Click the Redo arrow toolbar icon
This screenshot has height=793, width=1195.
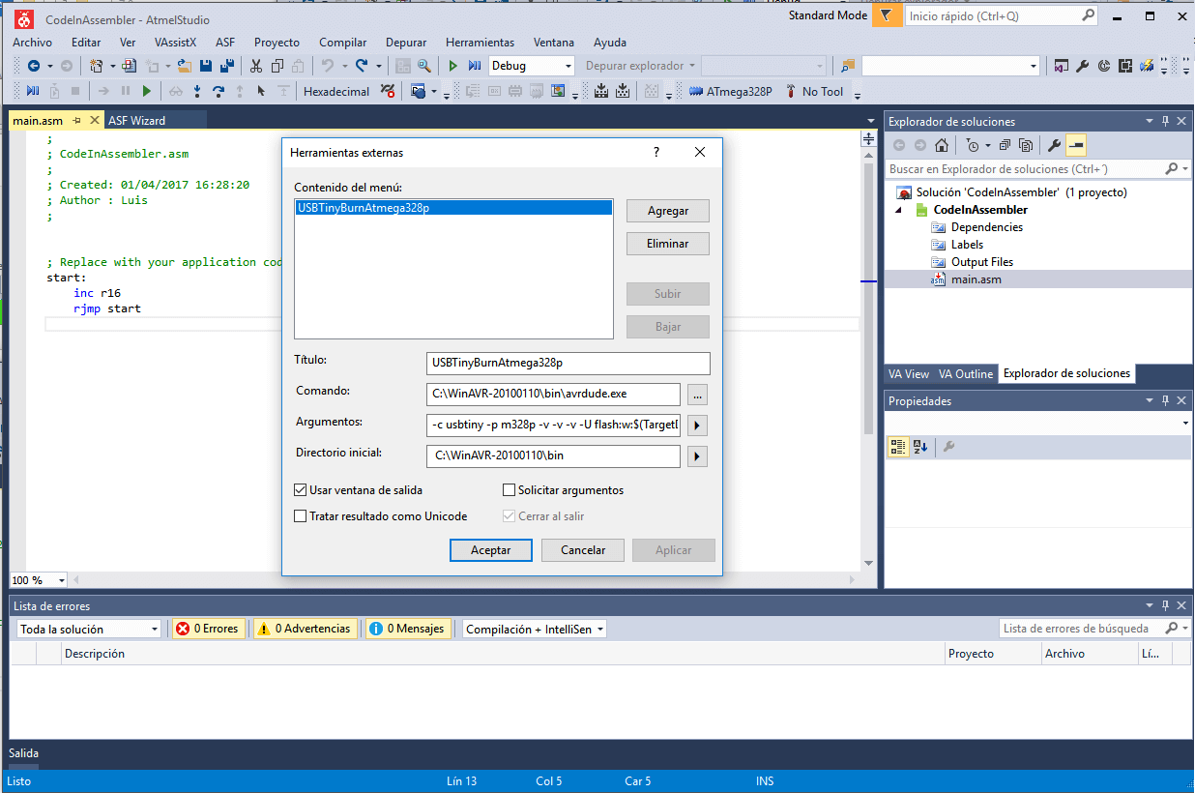pyautogui.click(x=362, y=66)
